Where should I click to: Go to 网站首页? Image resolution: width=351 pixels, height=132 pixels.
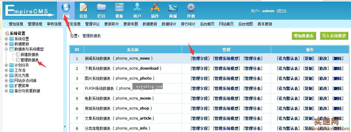click(x=226, y=24)
